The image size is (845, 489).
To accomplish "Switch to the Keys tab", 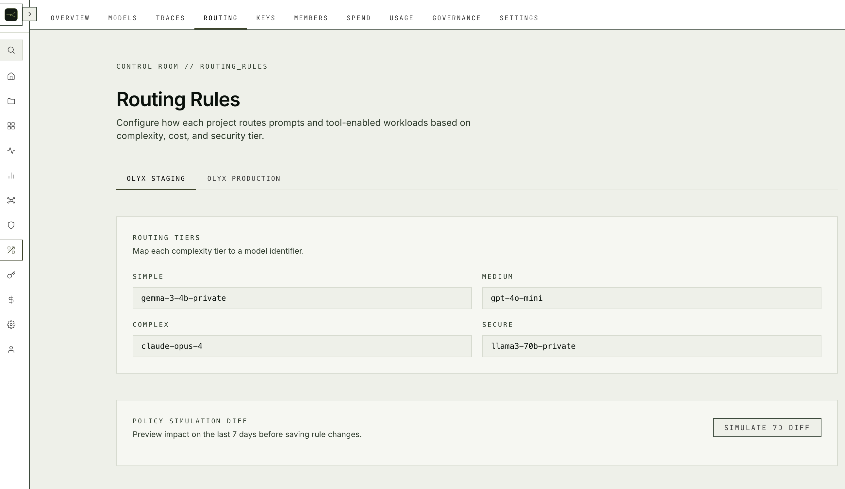I will pyautogui.click(x=266, y=18).
